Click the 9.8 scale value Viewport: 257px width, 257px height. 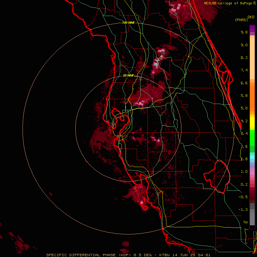click(244, 32)
